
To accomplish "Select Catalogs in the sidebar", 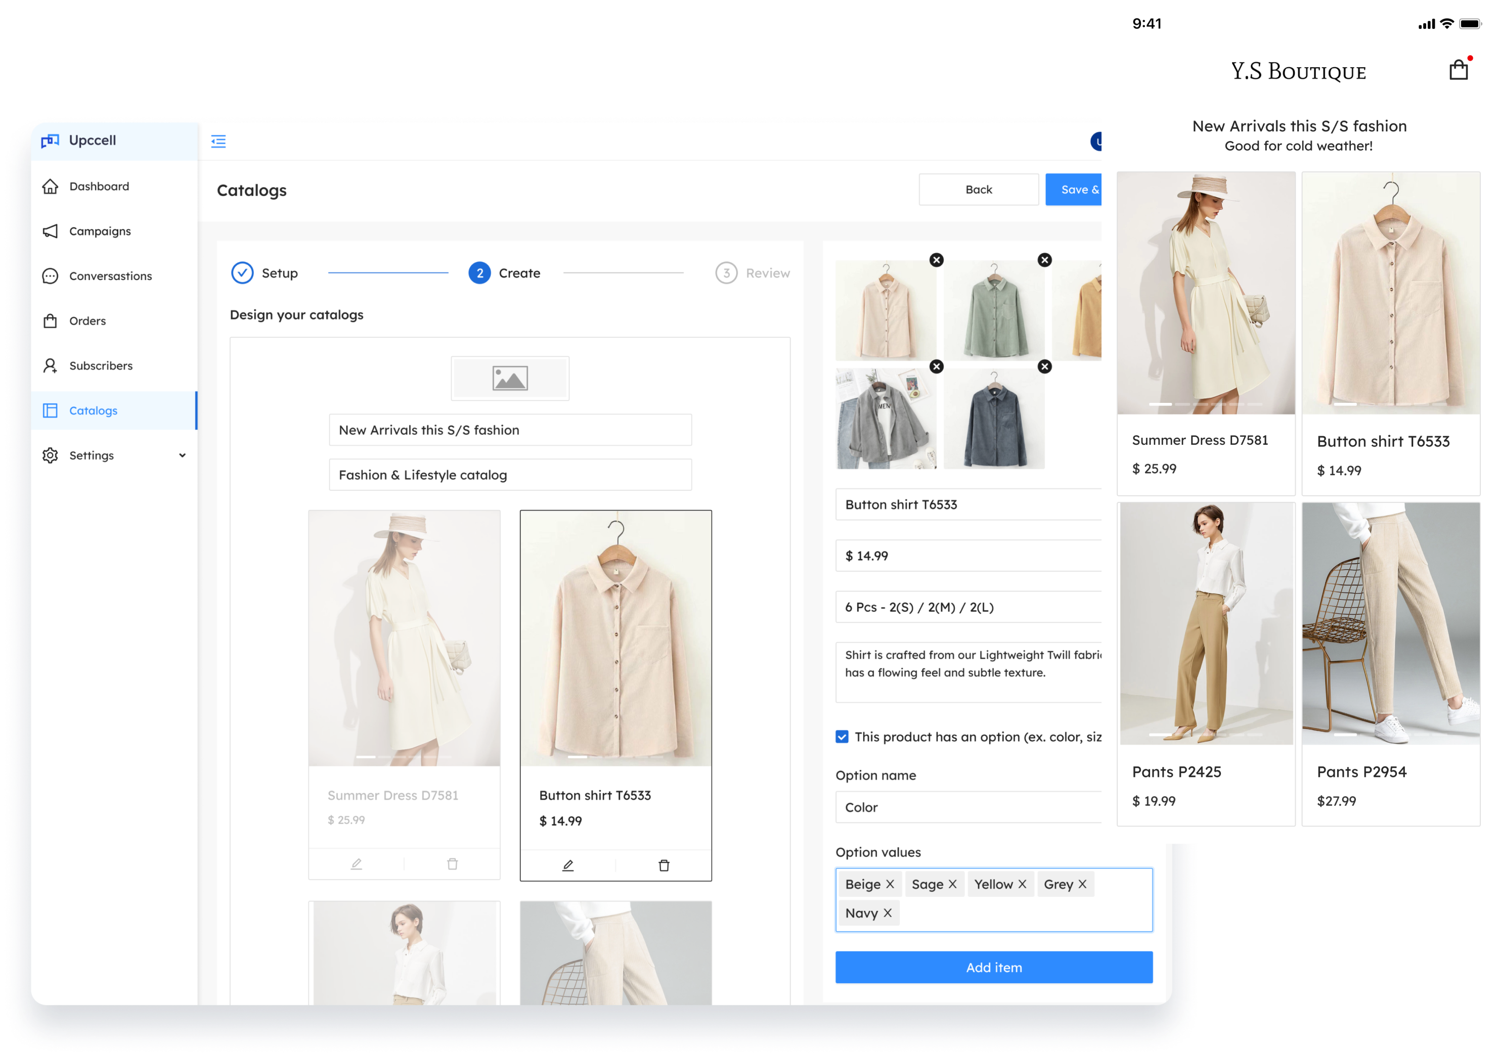I will [x=114, y=411].
